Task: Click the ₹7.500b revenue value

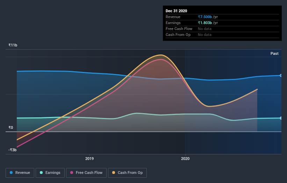Action: coord(205,17)
